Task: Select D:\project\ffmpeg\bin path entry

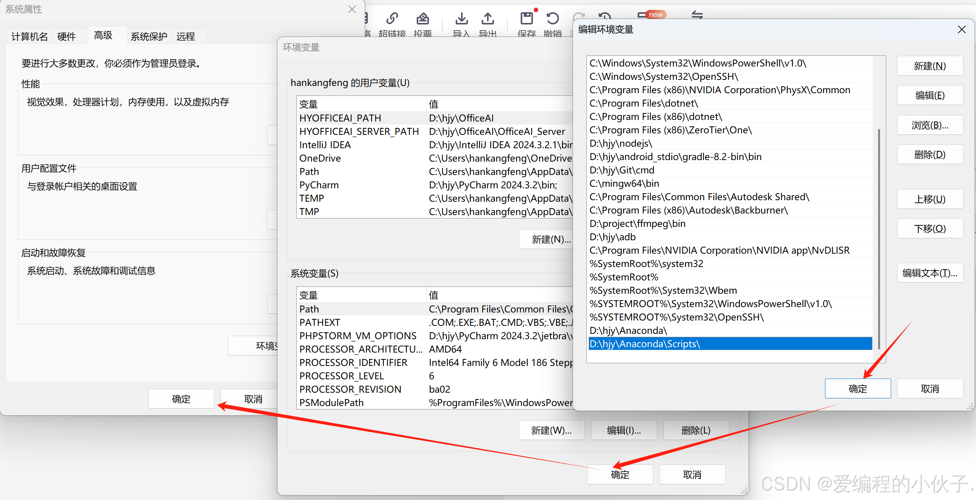Action: tap(637, 223)
